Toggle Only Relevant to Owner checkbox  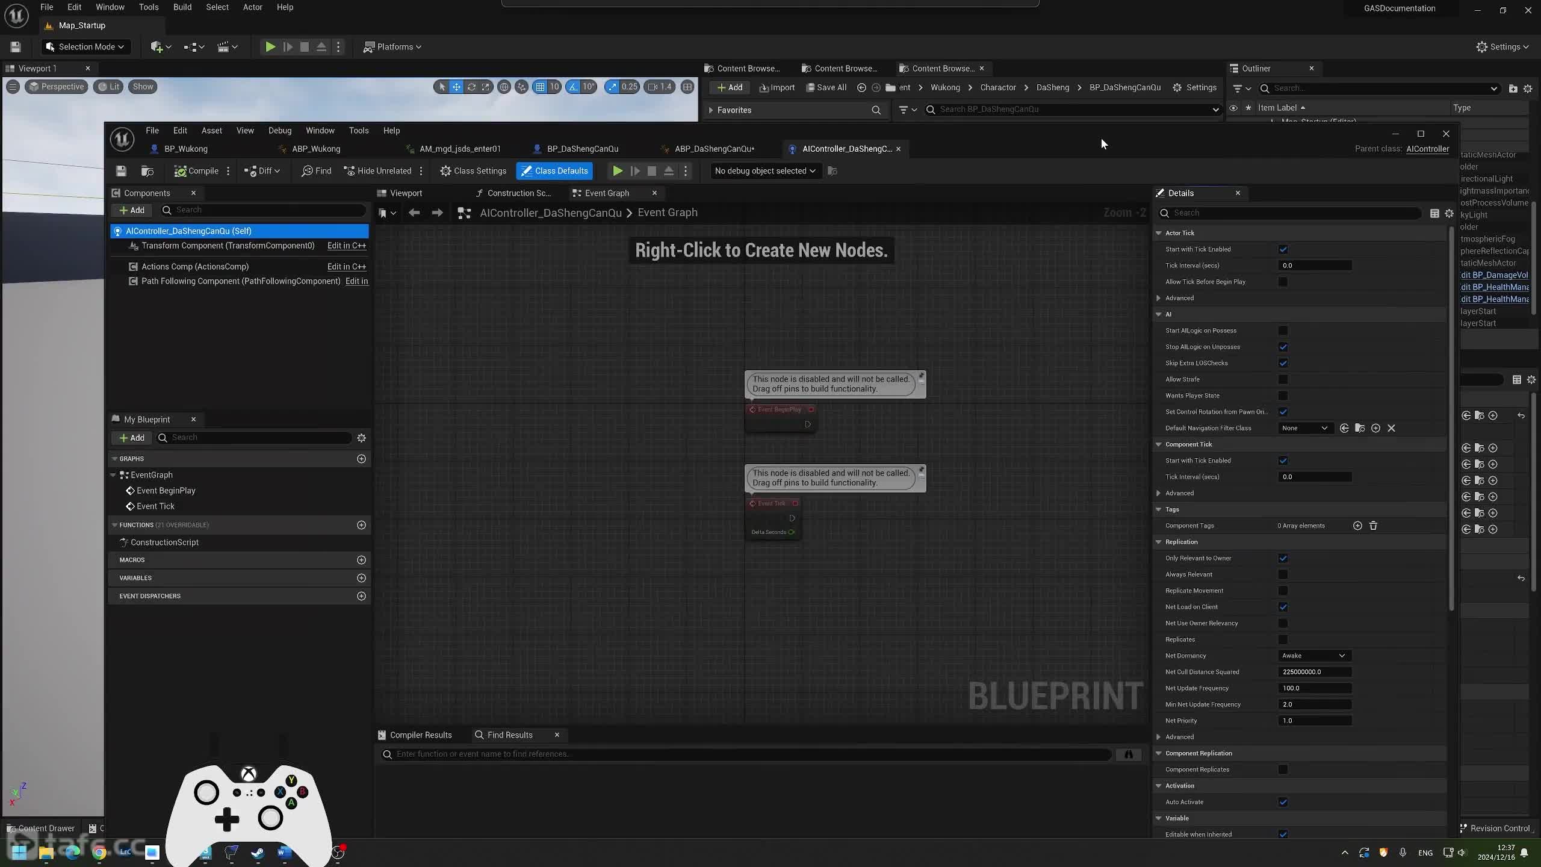click(x=1283, y=558)
